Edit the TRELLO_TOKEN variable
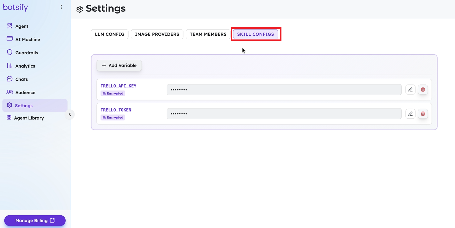 [411, 114]
